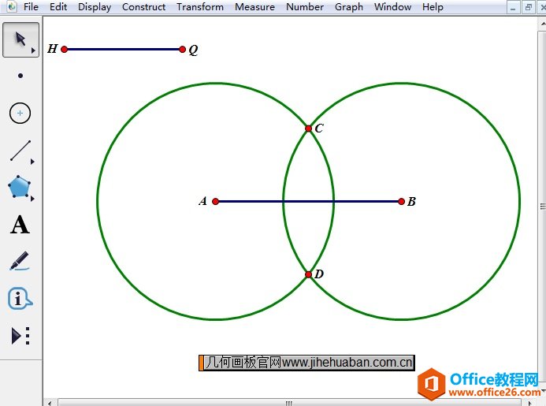Open the Information tool

pos(20,299)
